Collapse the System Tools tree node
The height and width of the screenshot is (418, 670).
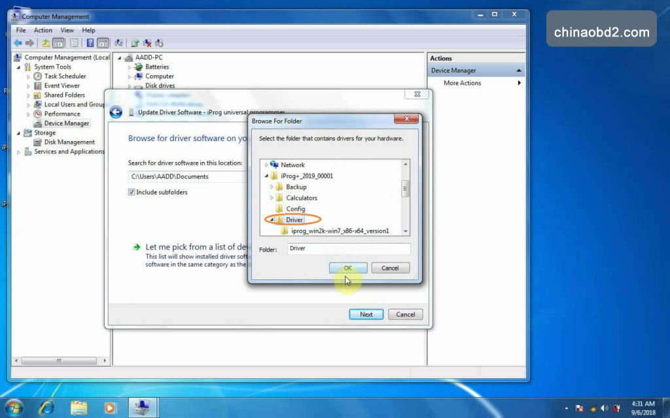[18, 67]
